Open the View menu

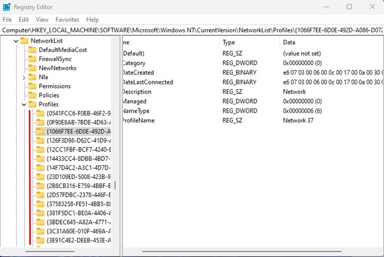click(42, 20)
